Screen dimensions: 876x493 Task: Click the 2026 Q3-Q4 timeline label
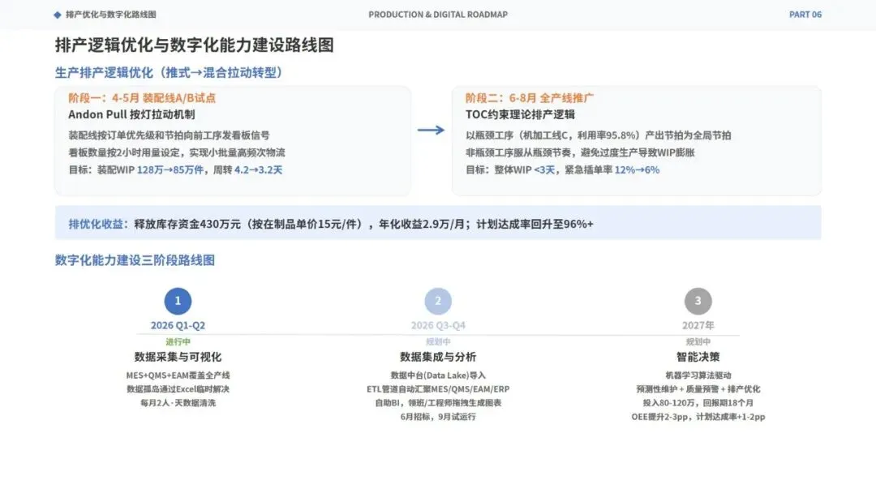tap(438, 325)
